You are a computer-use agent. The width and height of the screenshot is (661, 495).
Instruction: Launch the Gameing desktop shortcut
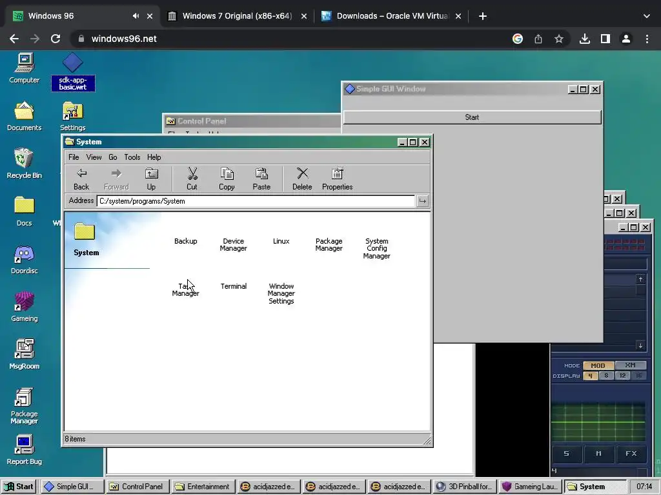pyautogui.click(x=24, y=307)
